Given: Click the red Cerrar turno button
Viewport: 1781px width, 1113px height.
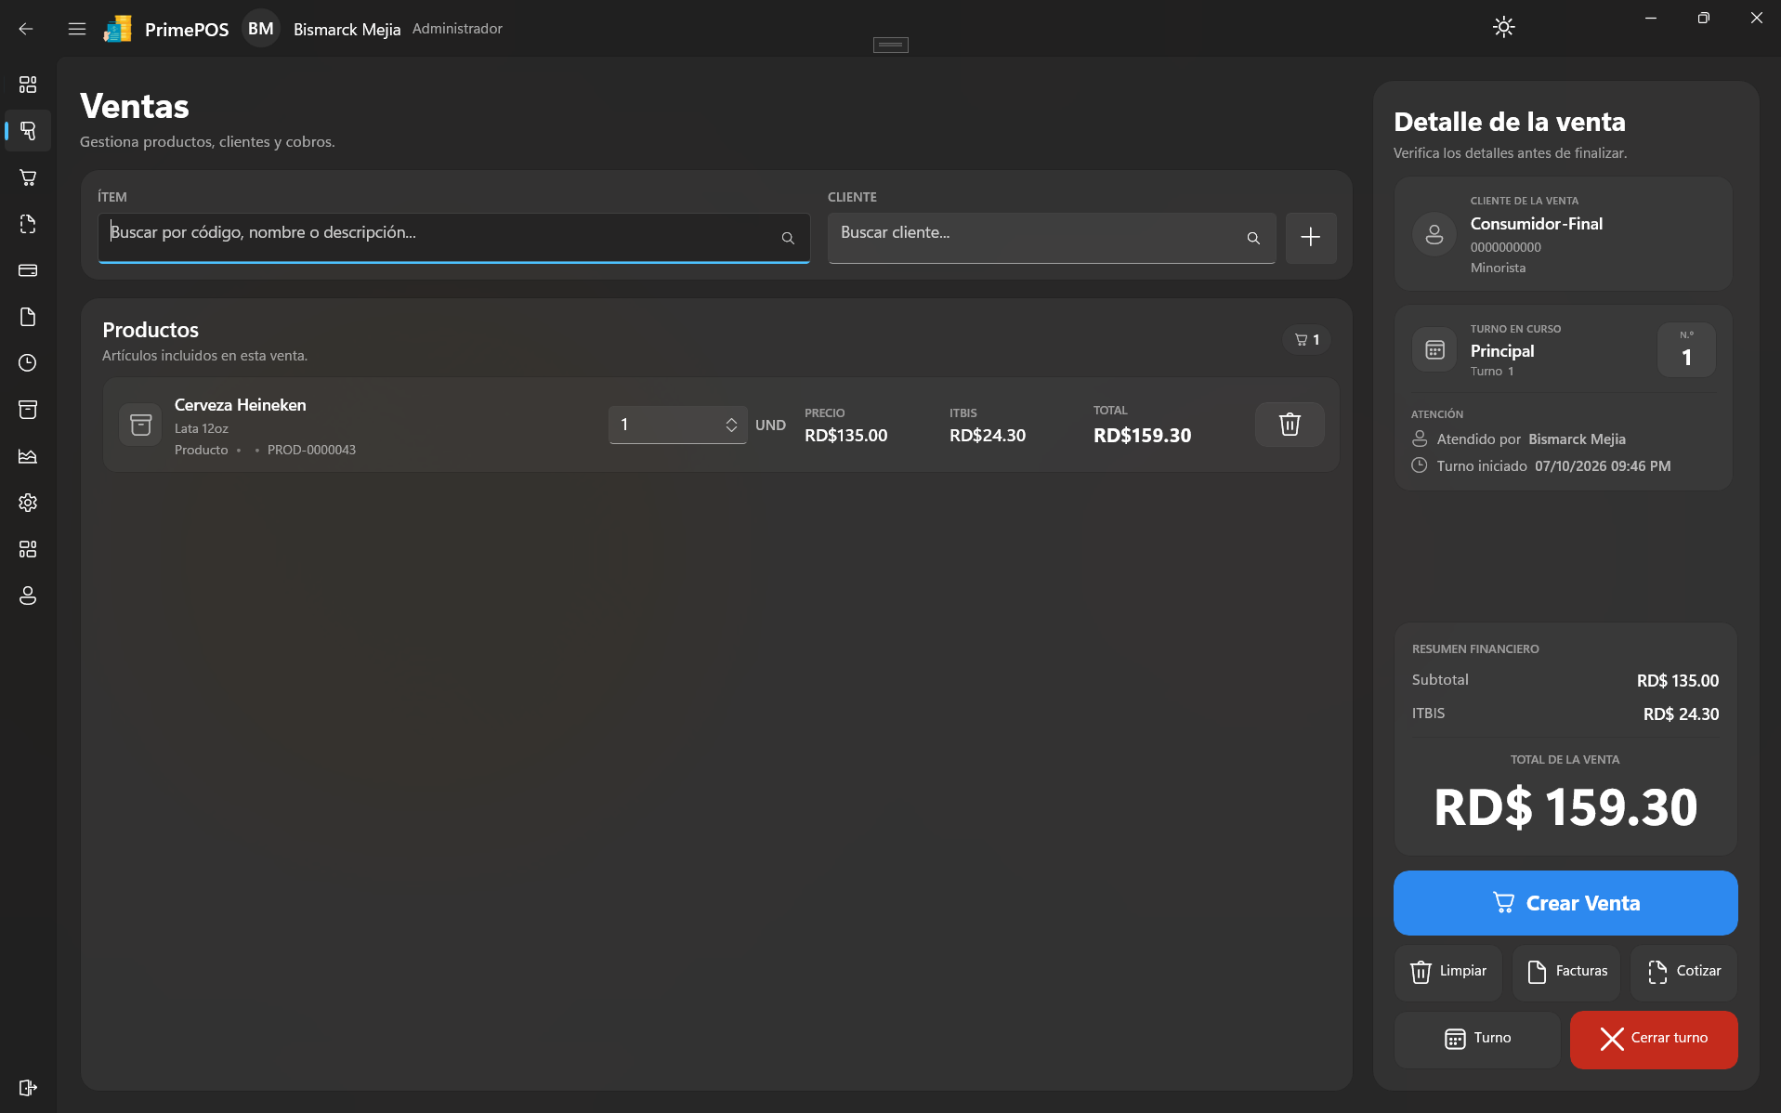Looking at the screenshot, I should pos(1654,1039).
